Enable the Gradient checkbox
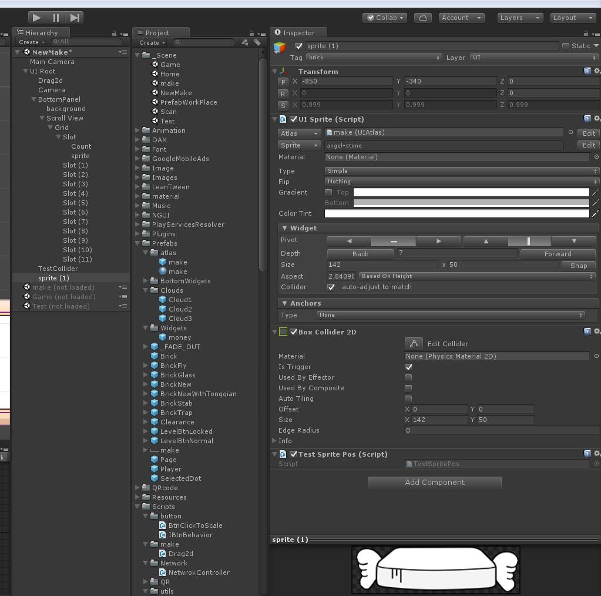The height and width of the screenshot is (596, 601). pos(328,192)
